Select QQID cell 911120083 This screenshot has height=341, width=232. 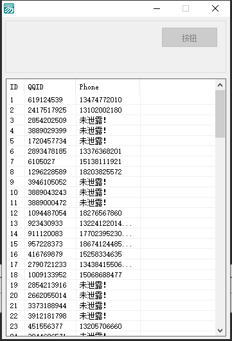45,234
